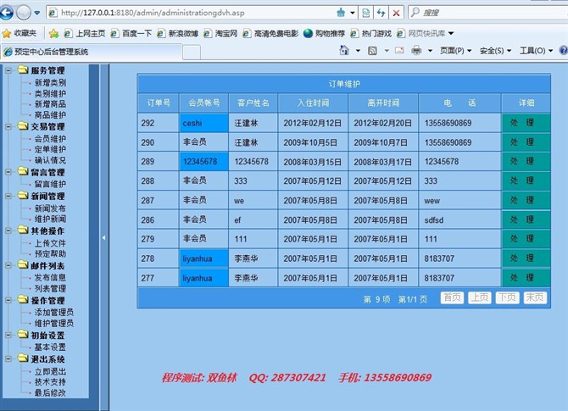Open the 页面(P) dropdown menu

point(456,51)
